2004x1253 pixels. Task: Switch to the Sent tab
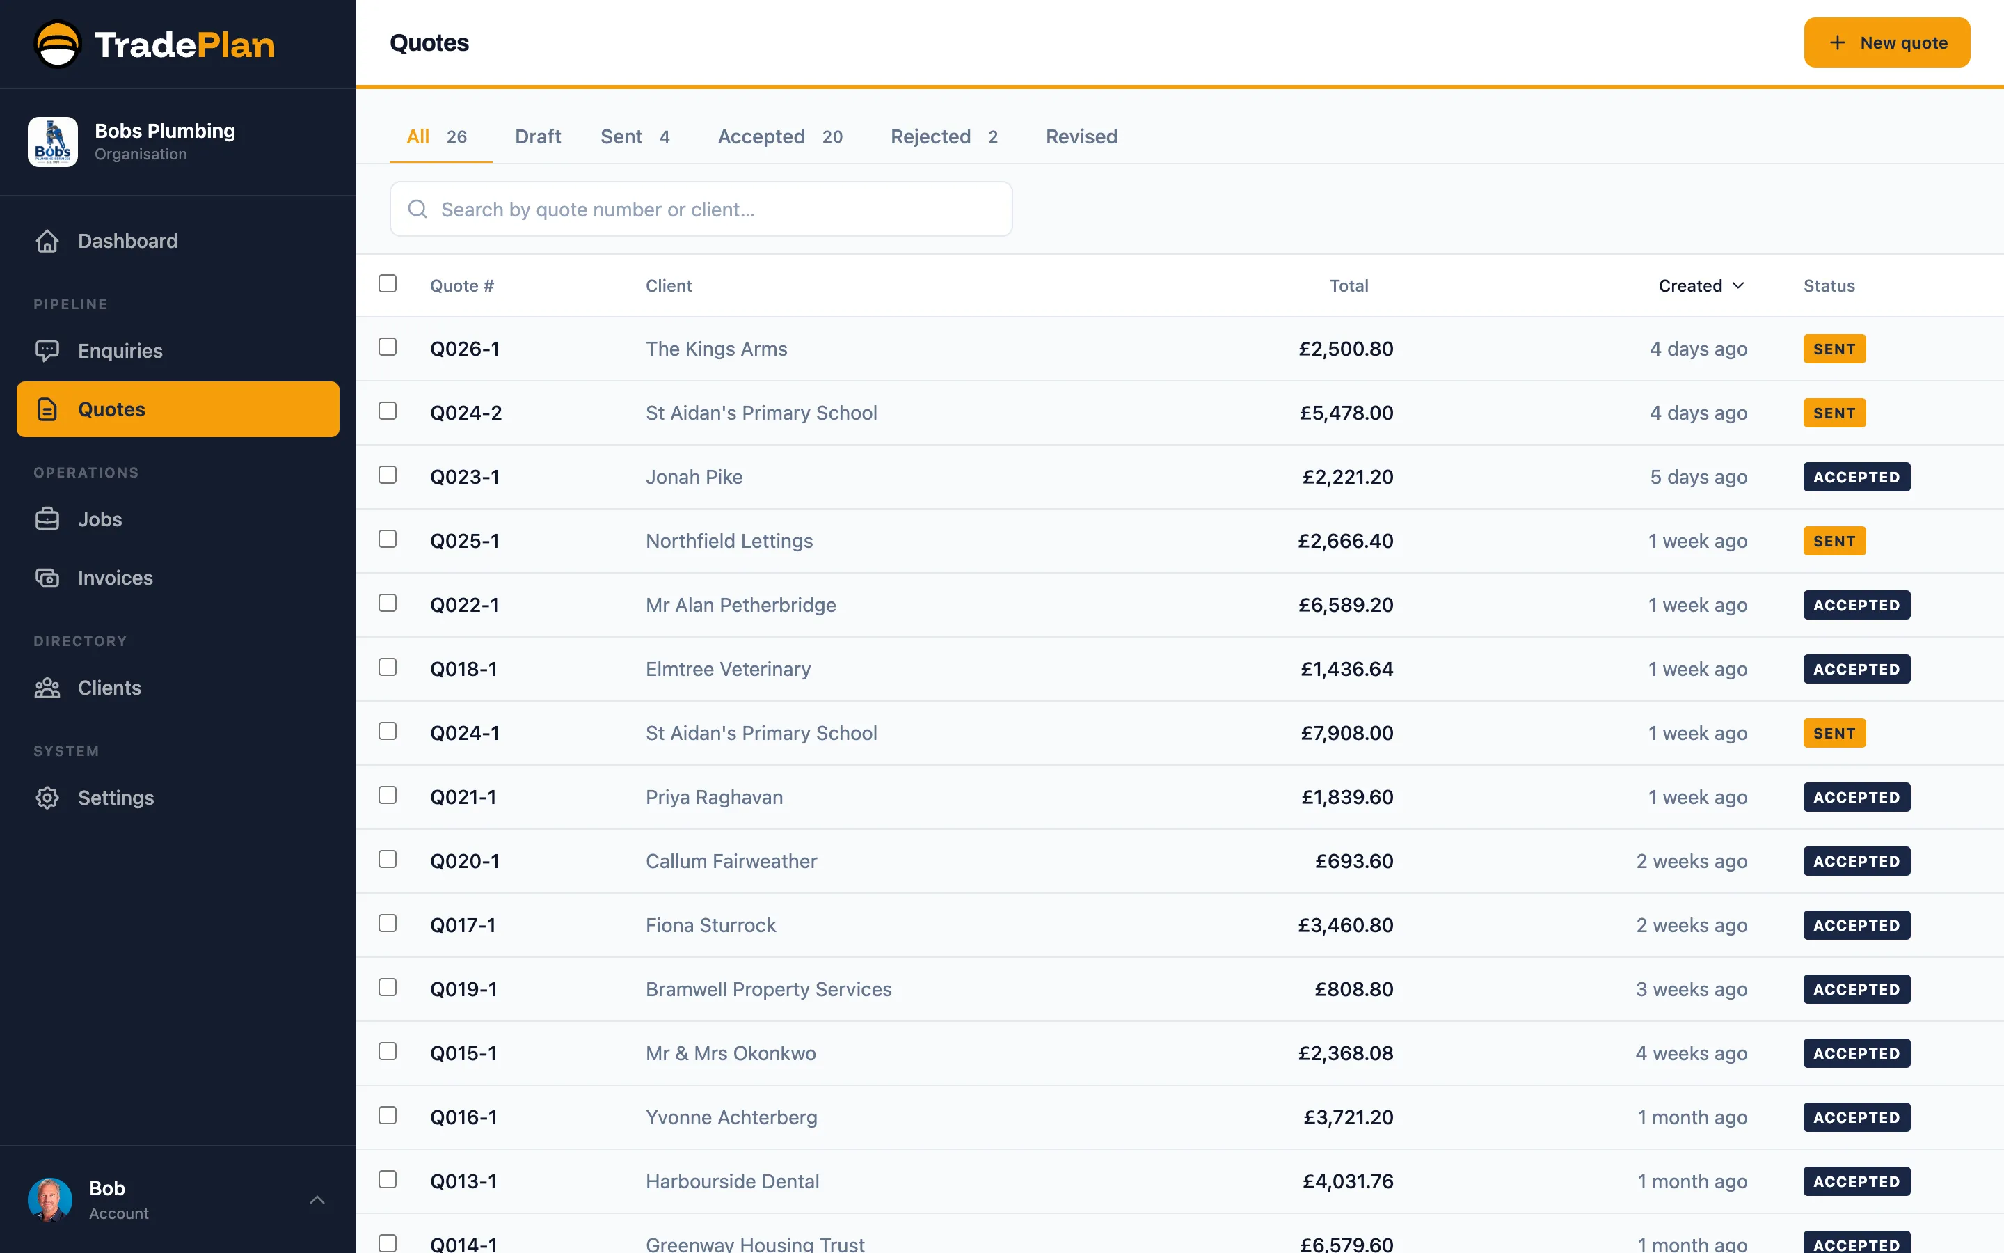pyautogui.click(x=635, y=136)
